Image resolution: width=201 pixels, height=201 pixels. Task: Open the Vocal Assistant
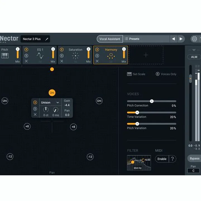pyautogui.click(x=110, y=39)
